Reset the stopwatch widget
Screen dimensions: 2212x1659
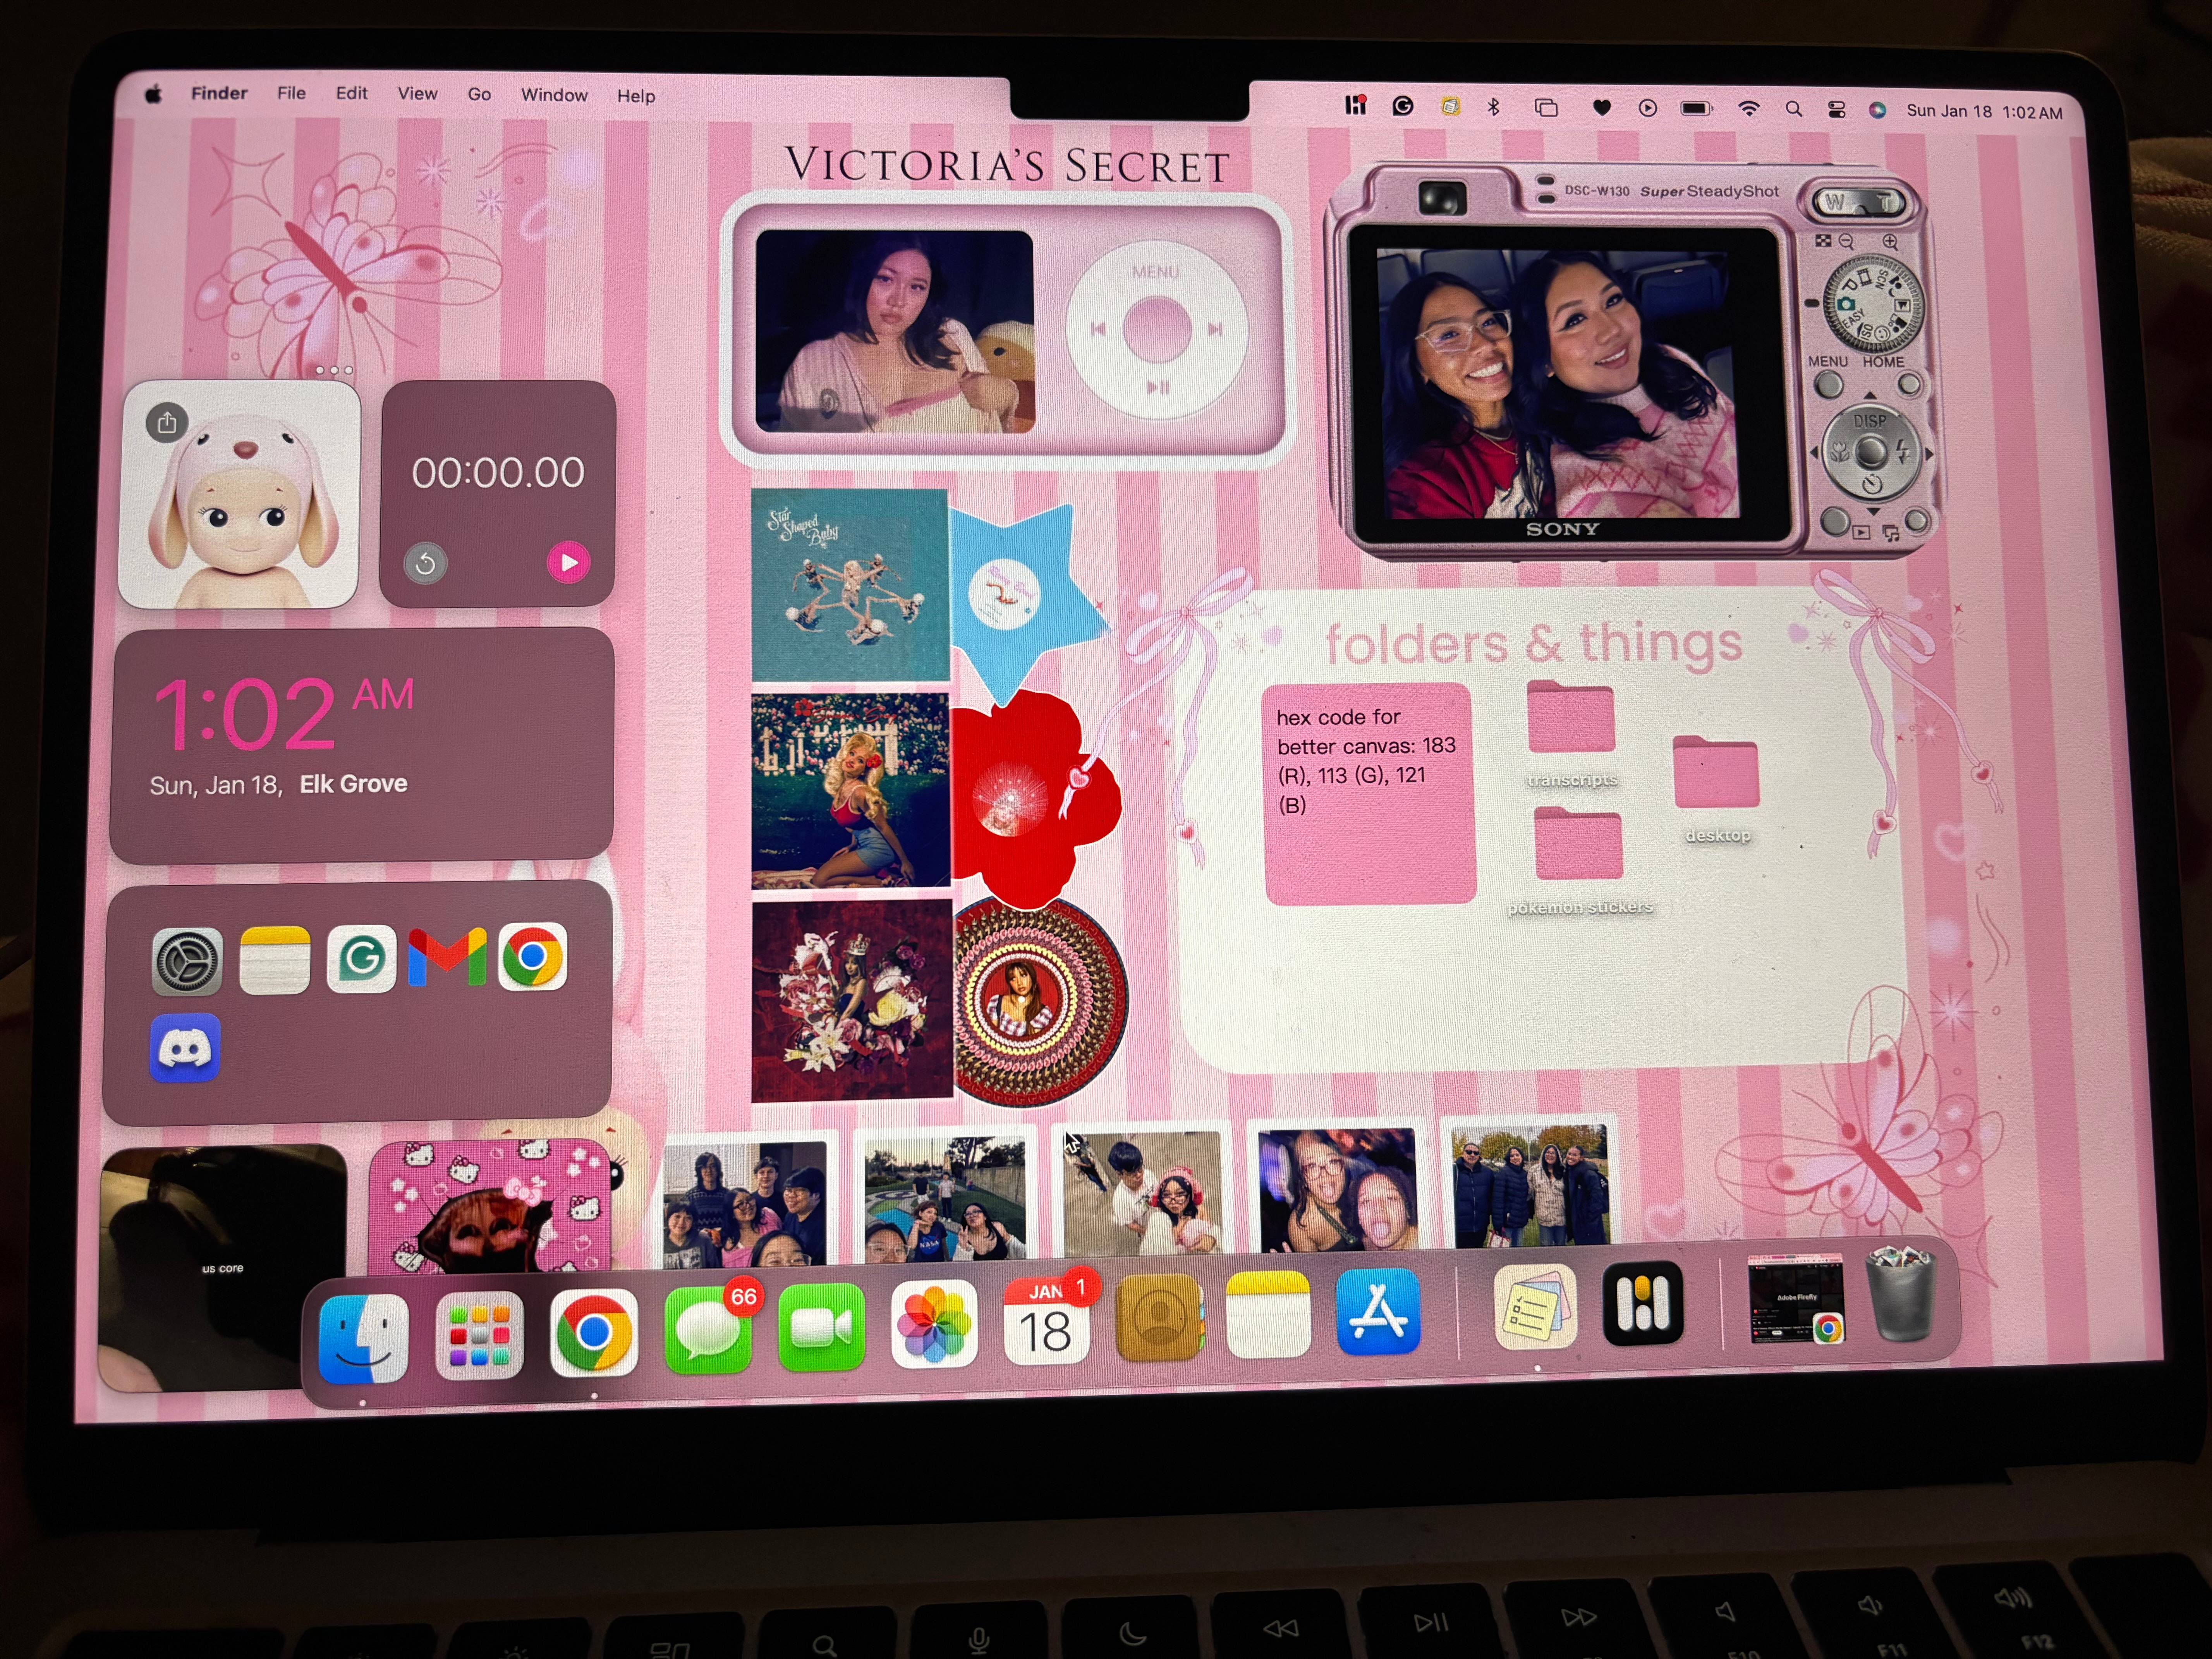[x=425, y=564]
